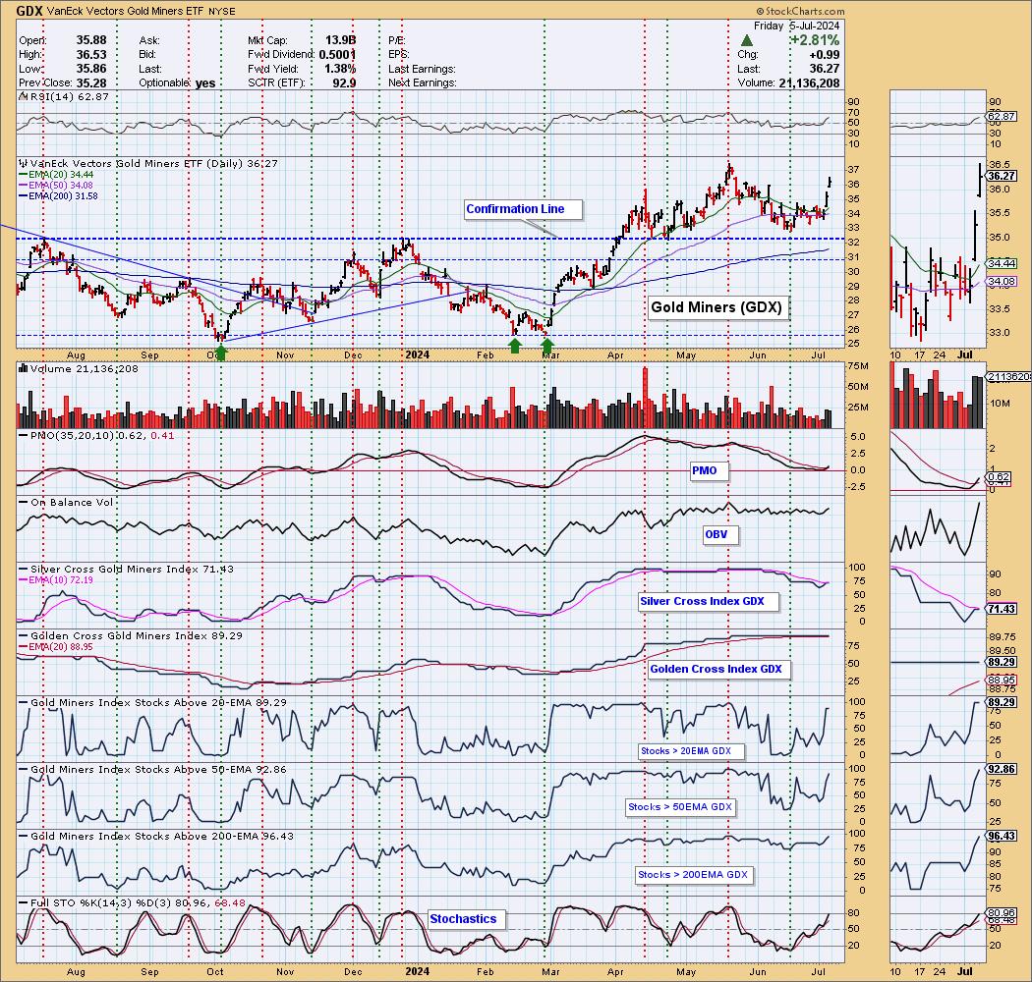Click the Gold Miners (GDX) label box
Viewport: 1032px width, 982px height.
(717, 307)
